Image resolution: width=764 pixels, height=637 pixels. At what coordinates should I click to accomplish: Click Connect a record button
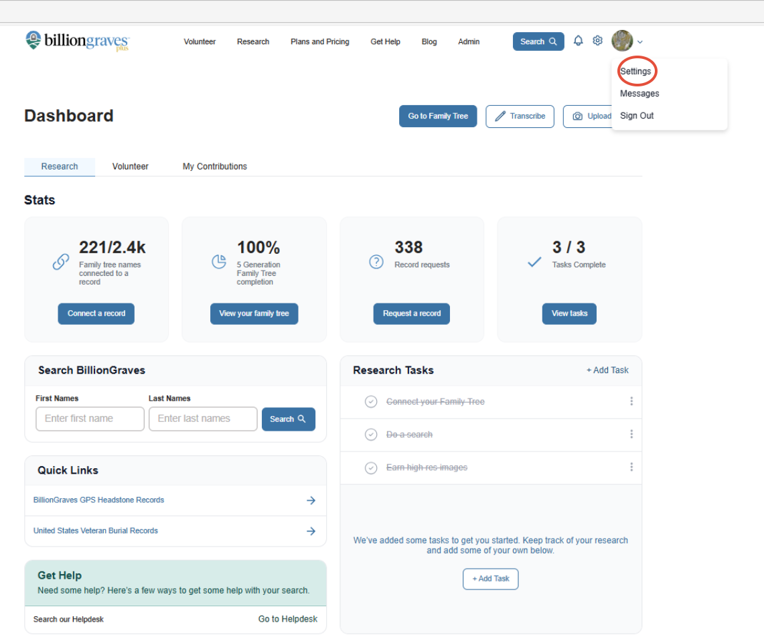tap(96, 313)
